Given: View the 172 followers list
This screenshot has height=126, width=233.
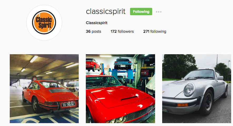Looking at the screenshot, I should (122, 31).
